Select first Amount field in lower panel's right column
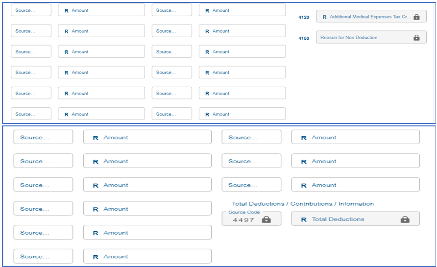The height and width of the screenshot is (267, 437). pos(355,137)
